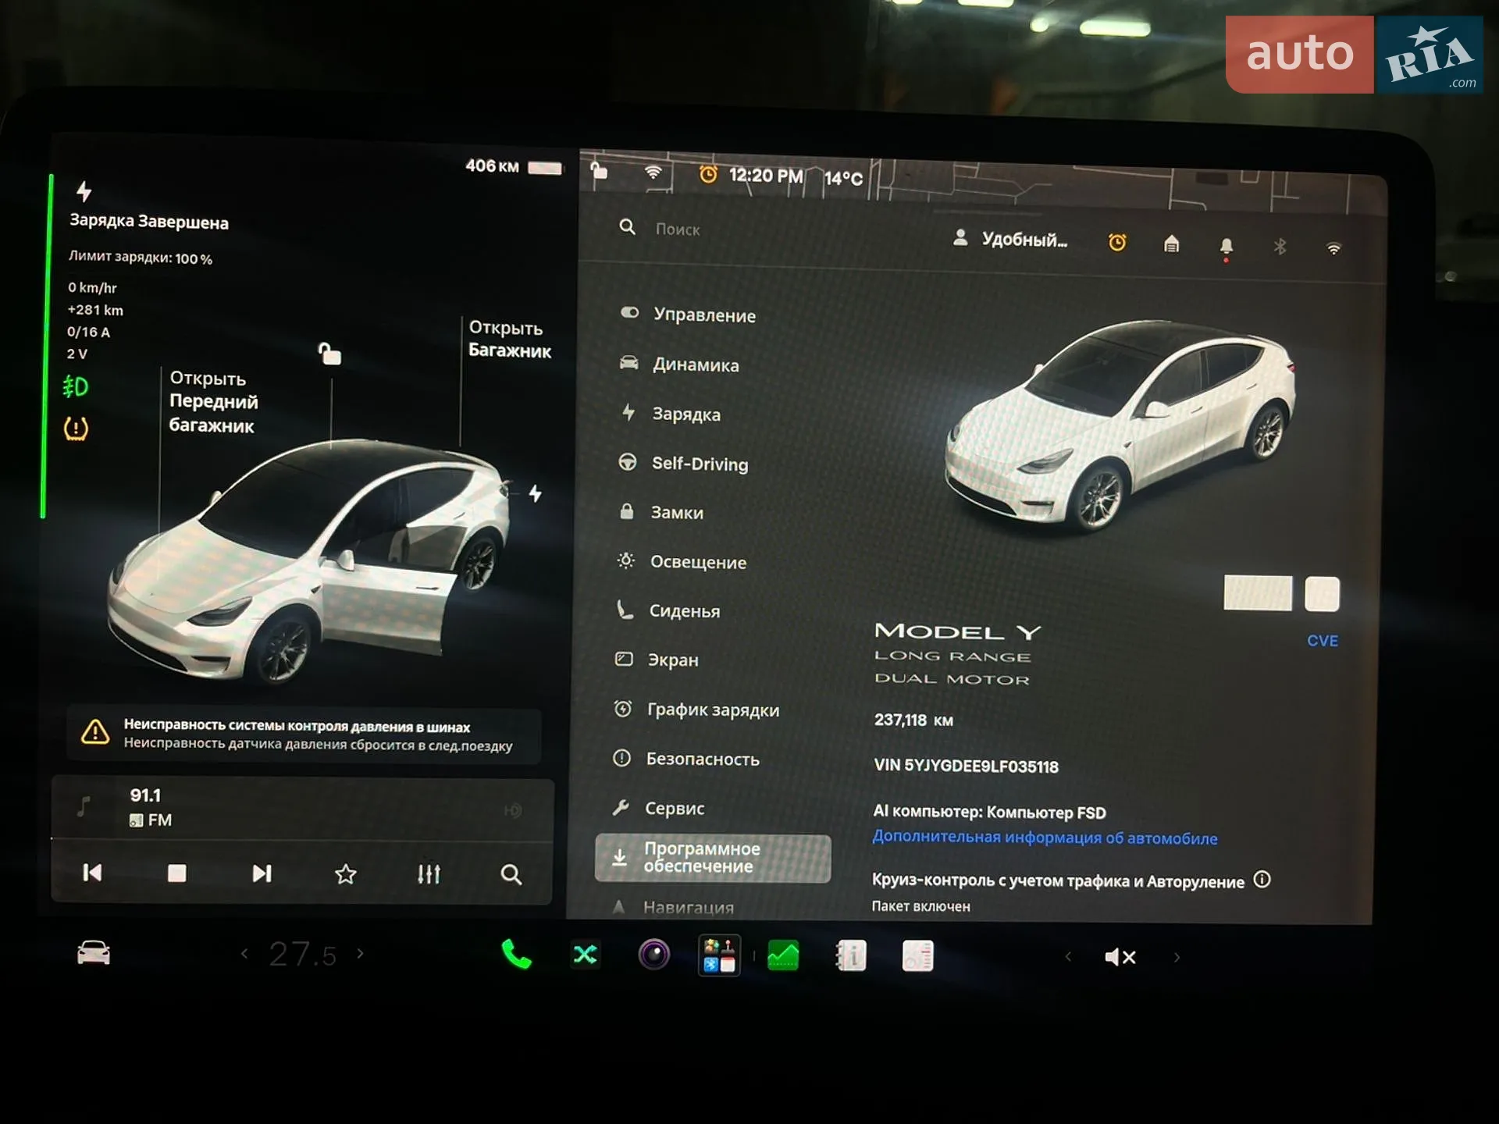Screen dimensions: 1499x1124
Task: Open Дополнительная информация об автомобиле link
Action: (1045, 838)
